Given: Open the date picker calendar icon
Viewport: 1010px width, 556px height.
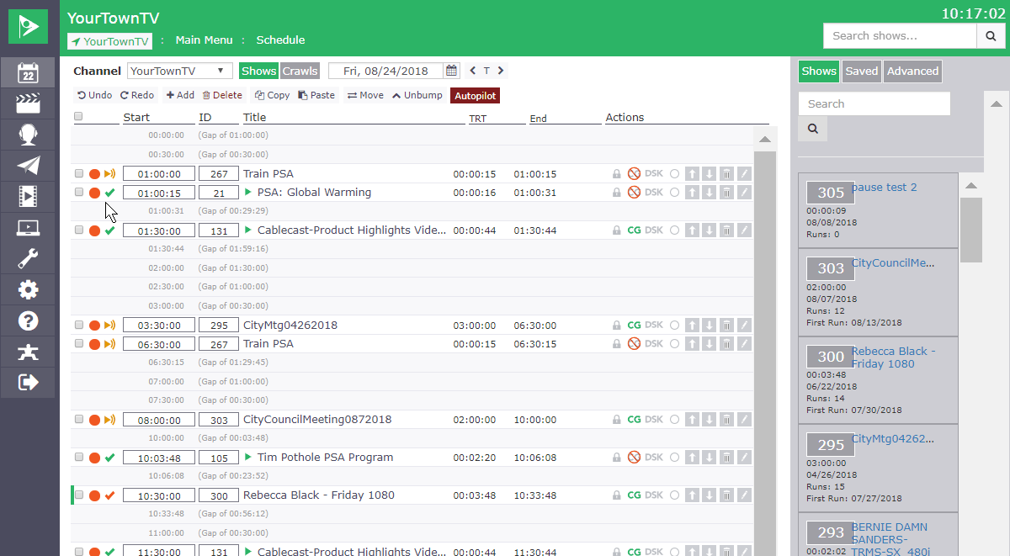Looking at the screenshot, I should point(451,71).
